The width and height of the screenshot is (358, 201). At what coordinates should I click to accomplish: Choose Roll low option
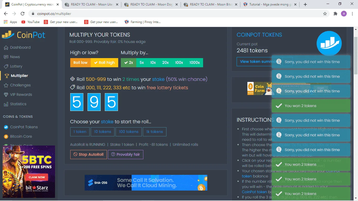[x=80, y=63]
